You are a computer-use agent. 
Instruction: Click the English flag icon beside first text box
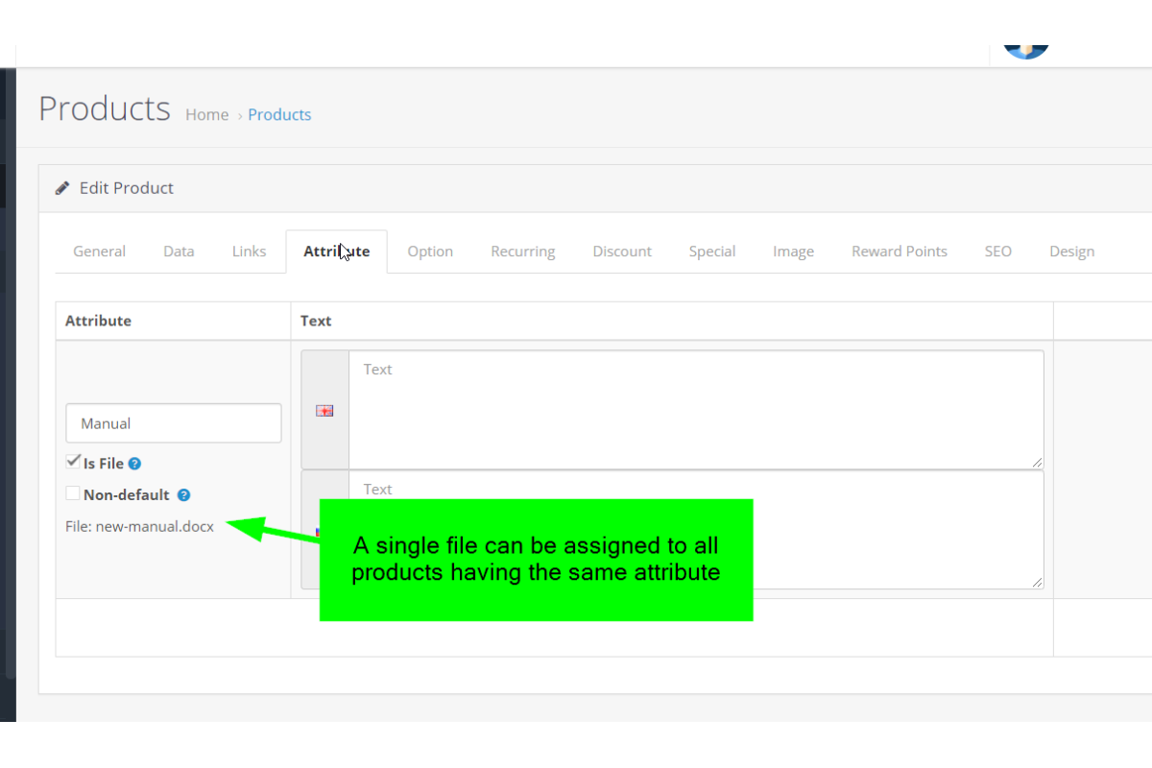[x=324, y=411]
